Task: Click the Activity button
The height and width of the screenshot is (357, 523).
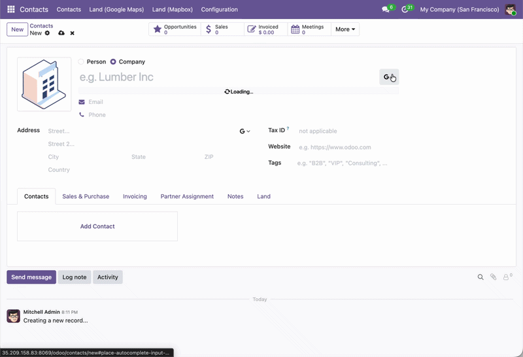Action: point(108,277)
